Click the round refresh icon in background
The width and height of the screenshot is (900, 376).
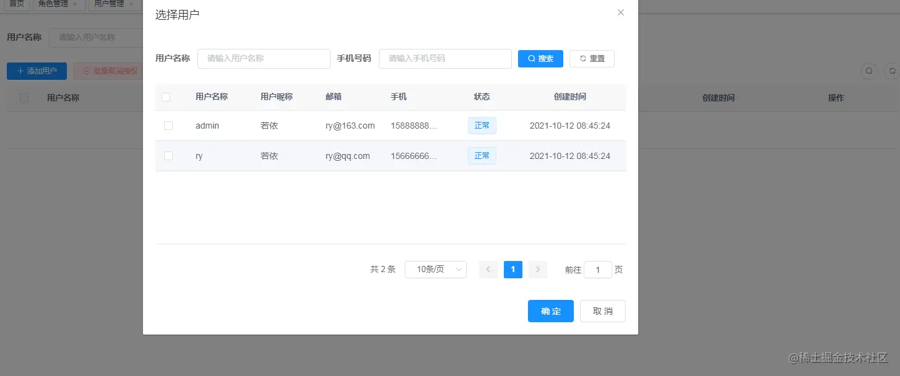(x=892, y=71)
